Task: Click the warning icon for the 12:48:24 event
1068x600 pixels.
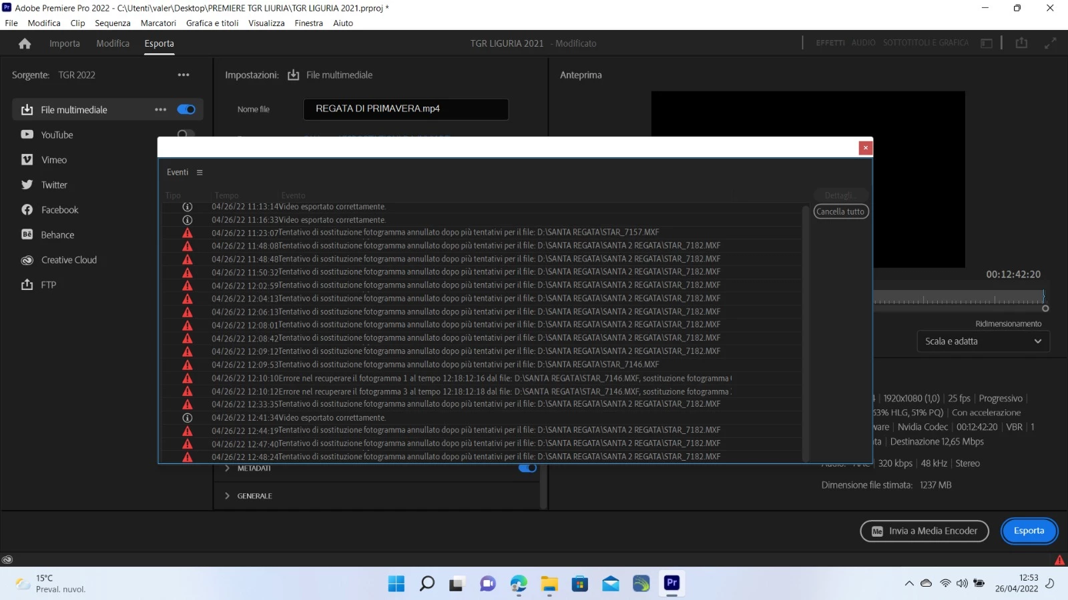Action: (x=188, y=457)
